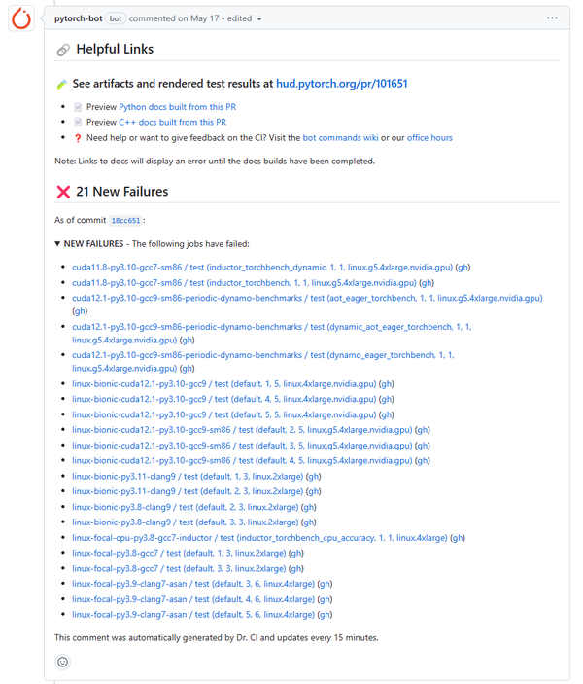Add a reaction with the smiley icon

(63, 662)
